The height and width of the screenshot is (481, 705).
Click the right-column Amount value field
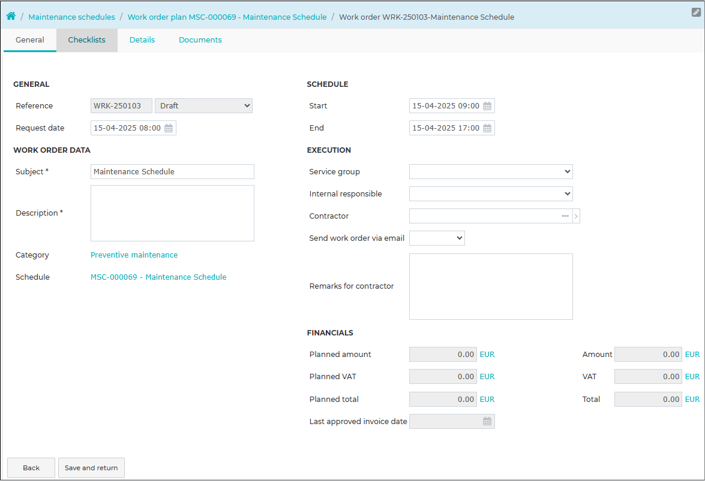point(649,355)
